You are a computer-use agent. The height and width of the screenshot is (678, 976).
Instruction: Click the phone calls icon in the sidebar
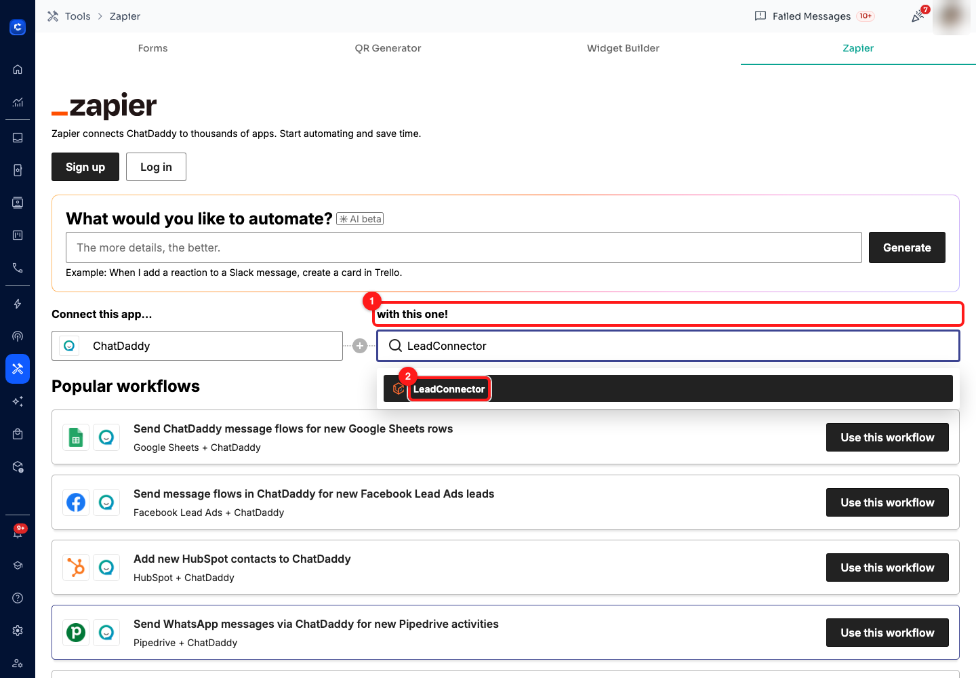(x=18, y=268)
